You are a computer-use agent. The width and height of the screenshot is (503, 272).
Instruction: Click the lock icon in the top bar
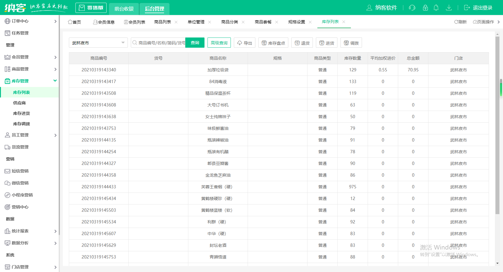click(425, 8)
